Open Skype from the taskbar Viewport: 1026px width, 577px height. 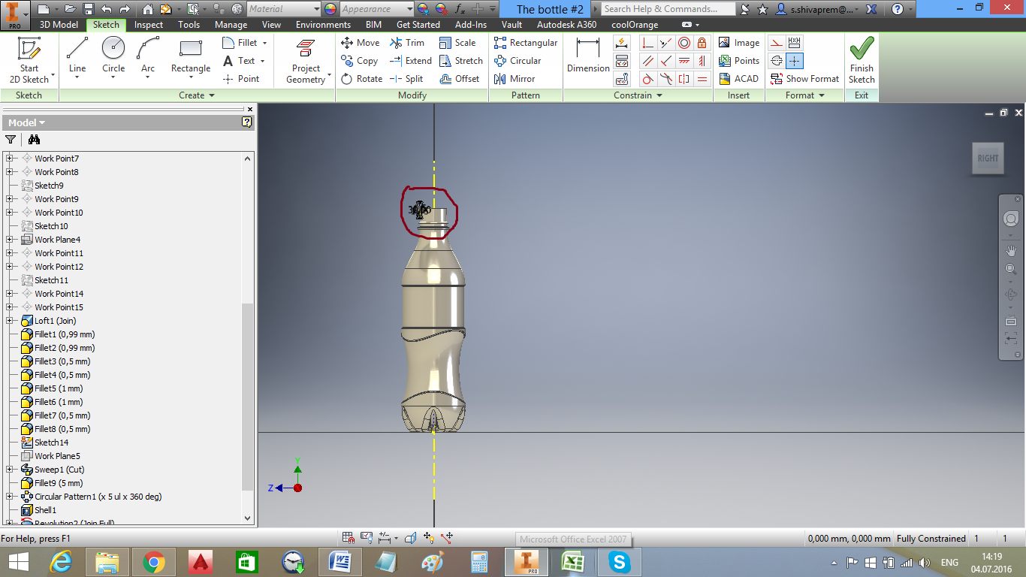(620, 561)
